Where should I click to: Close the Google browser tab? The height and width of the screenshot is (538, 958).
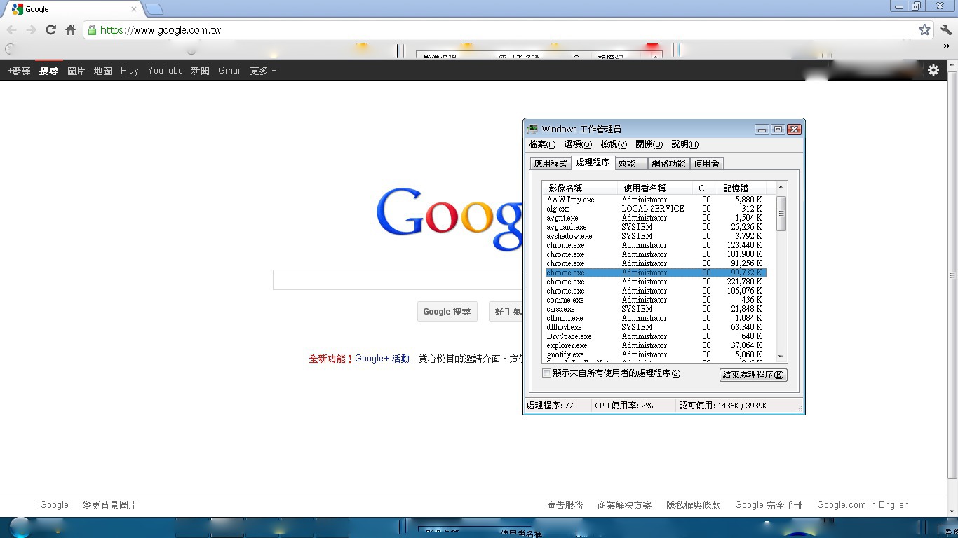[x=134, y=9]
